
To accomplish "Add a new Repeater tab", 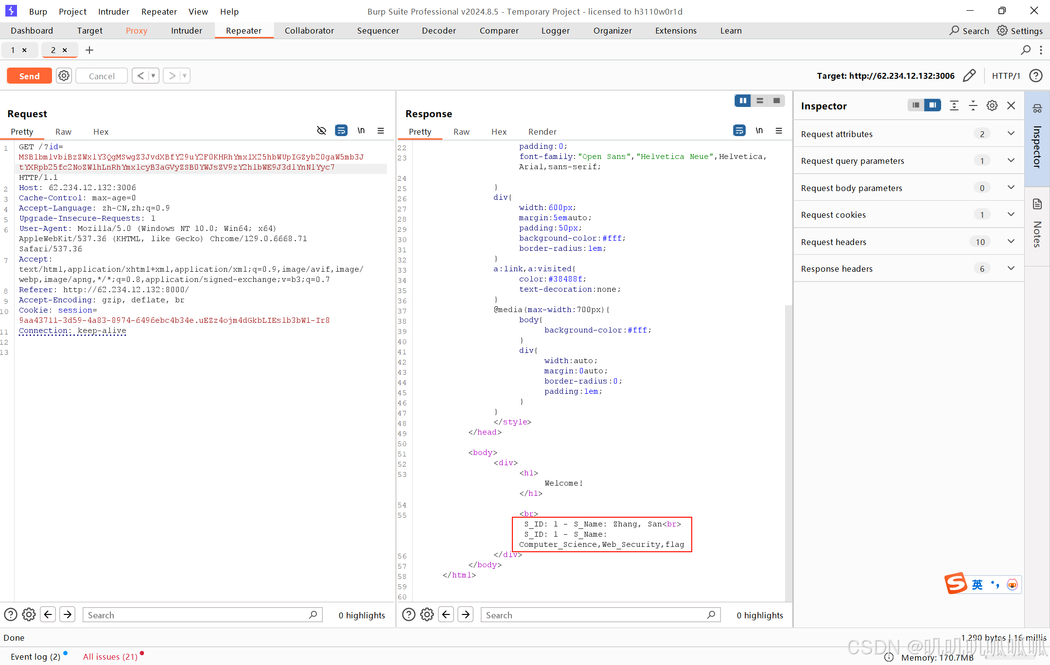I will click(89, 50).
